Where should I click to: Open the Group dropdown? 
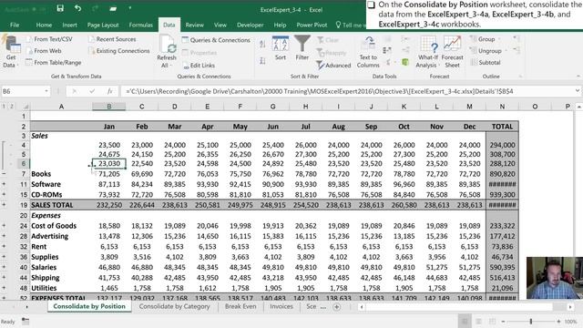pos(498,39)
